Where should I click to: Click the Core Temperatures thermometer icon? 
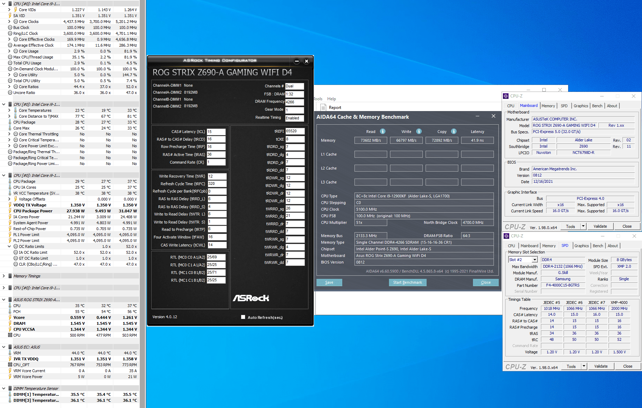coord(15,110)
